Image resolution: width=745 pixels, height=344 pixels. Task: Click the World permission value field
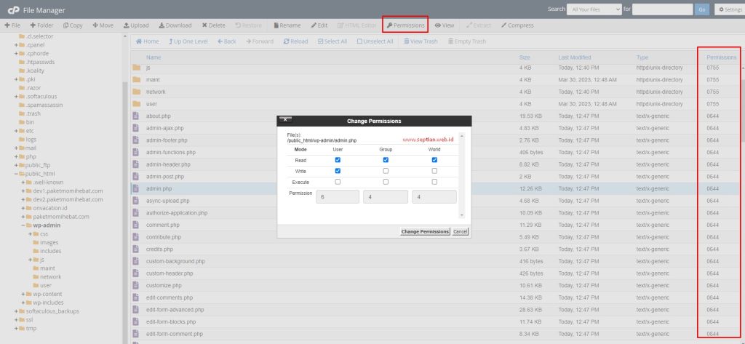[x=434, y=196]
